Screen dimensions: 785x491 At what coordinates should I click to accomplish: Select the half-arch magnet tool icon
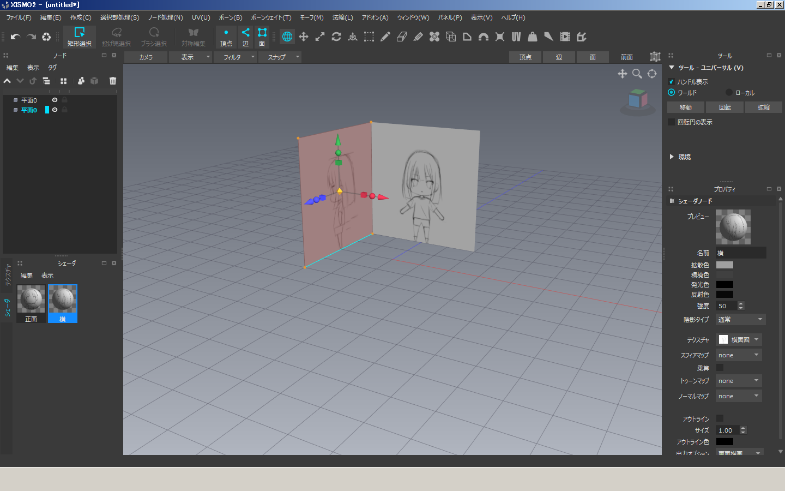[484, 37]
